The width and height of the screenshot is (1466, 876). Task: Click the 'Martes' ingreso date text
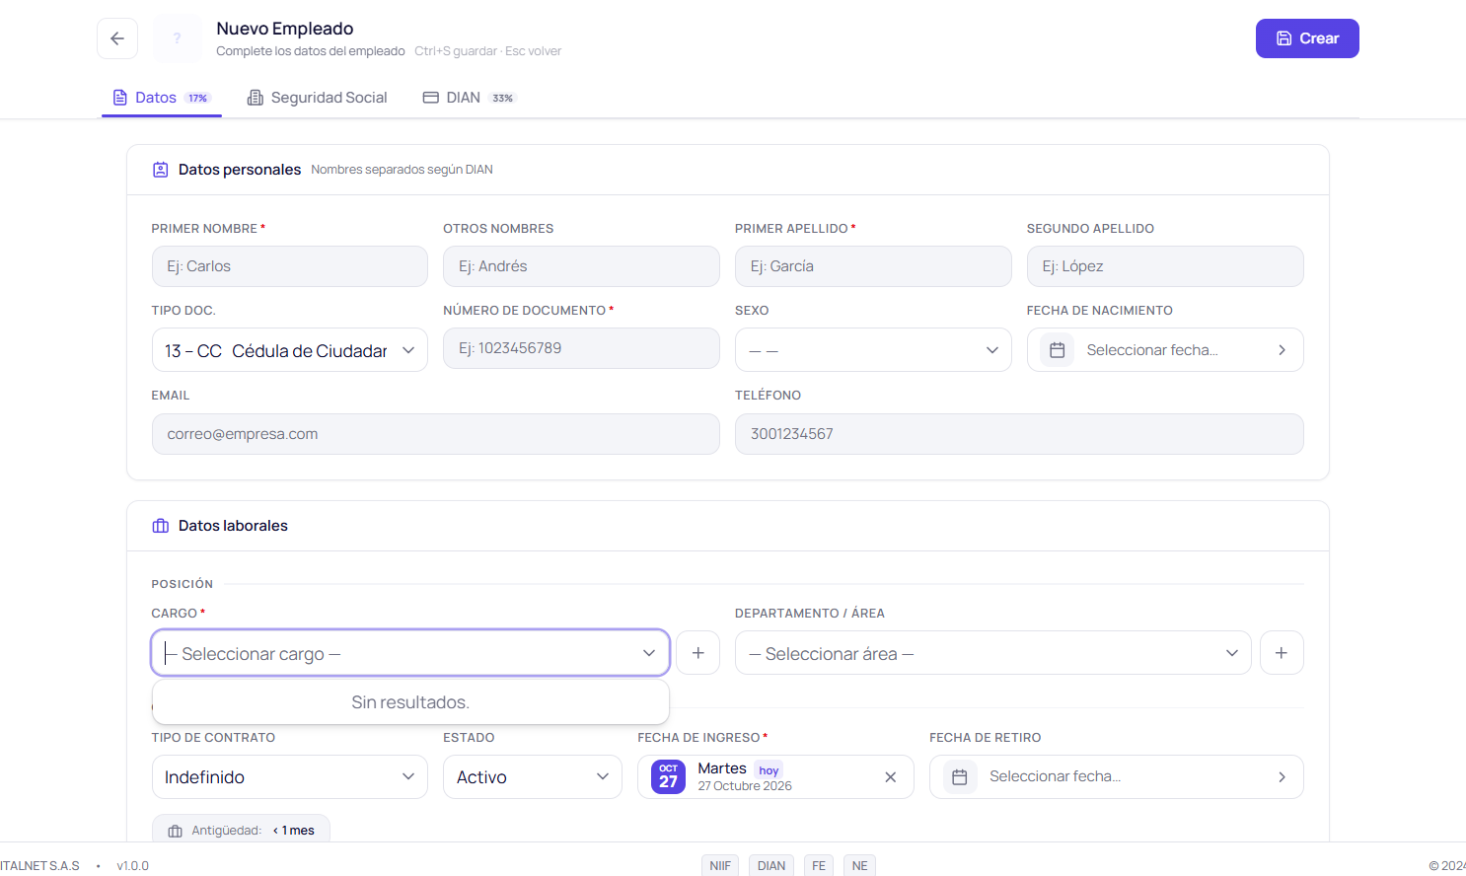coord(722,768)
